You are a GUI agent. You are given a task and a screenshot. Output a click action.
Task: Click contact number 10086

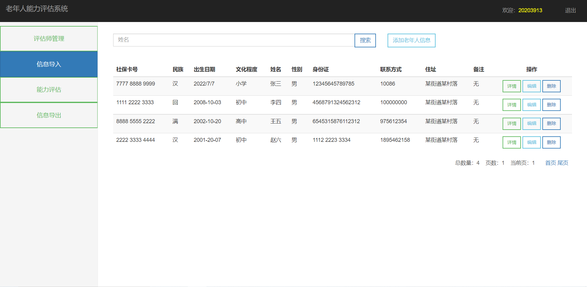(x=388, y=84)
